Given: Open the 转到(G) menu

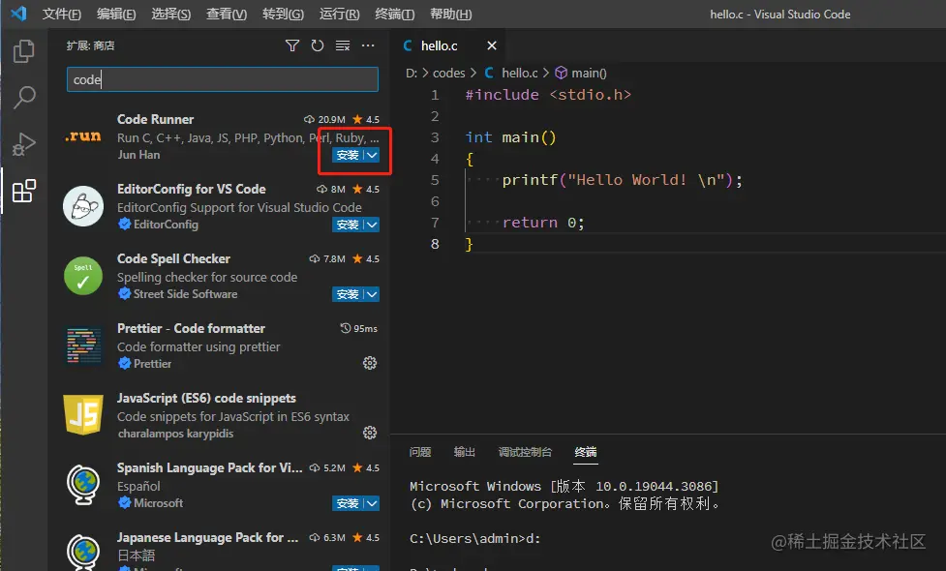Looking at the screenshot, I should (283, 14).
